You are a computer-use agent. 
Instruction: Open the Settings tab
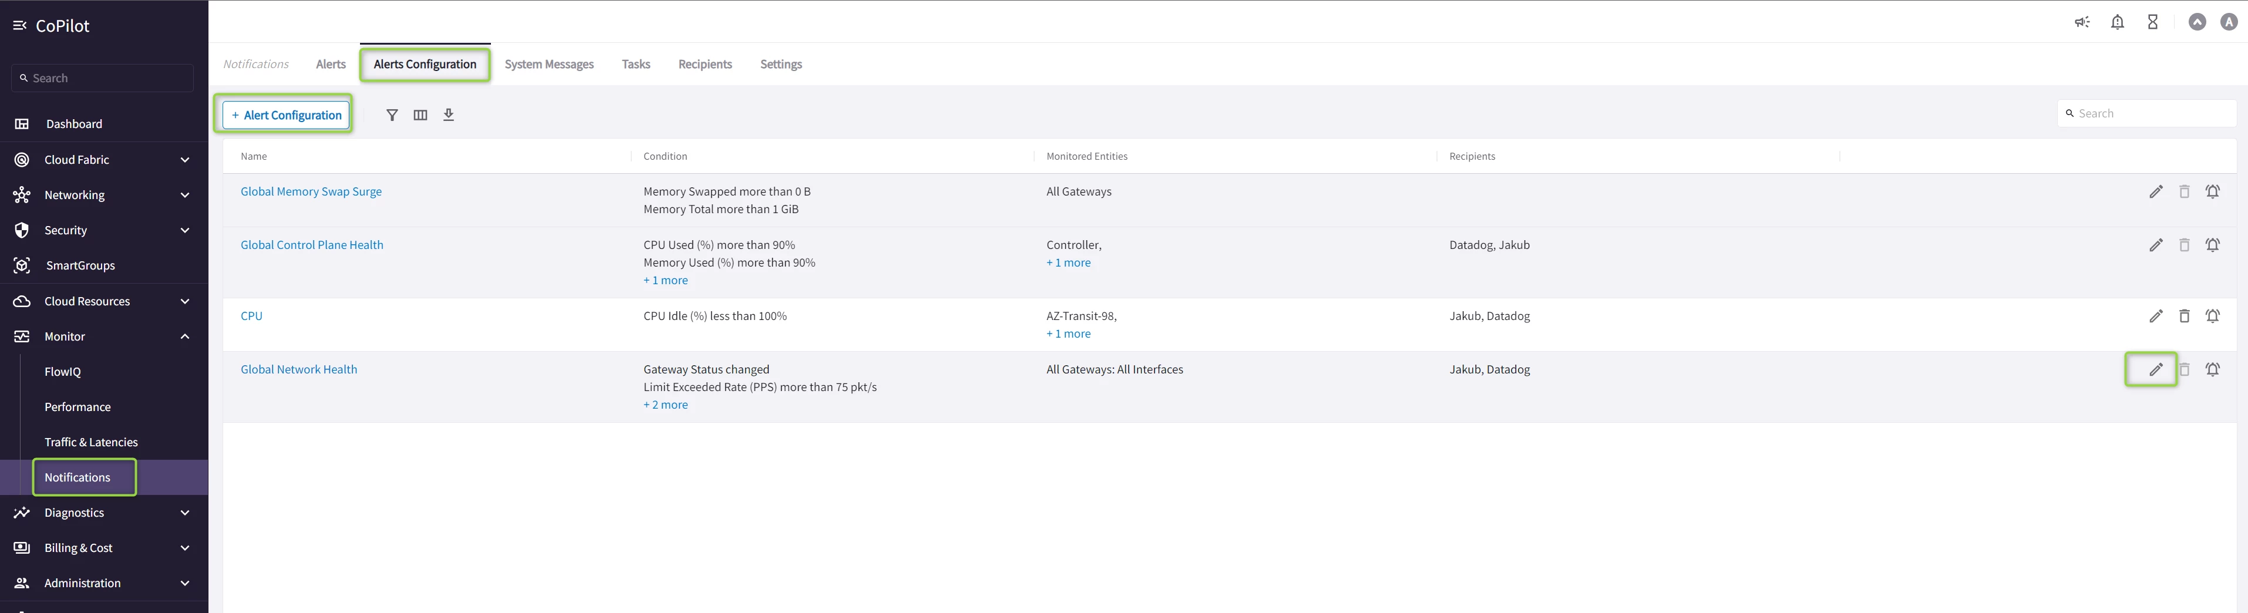coord(781,65)
